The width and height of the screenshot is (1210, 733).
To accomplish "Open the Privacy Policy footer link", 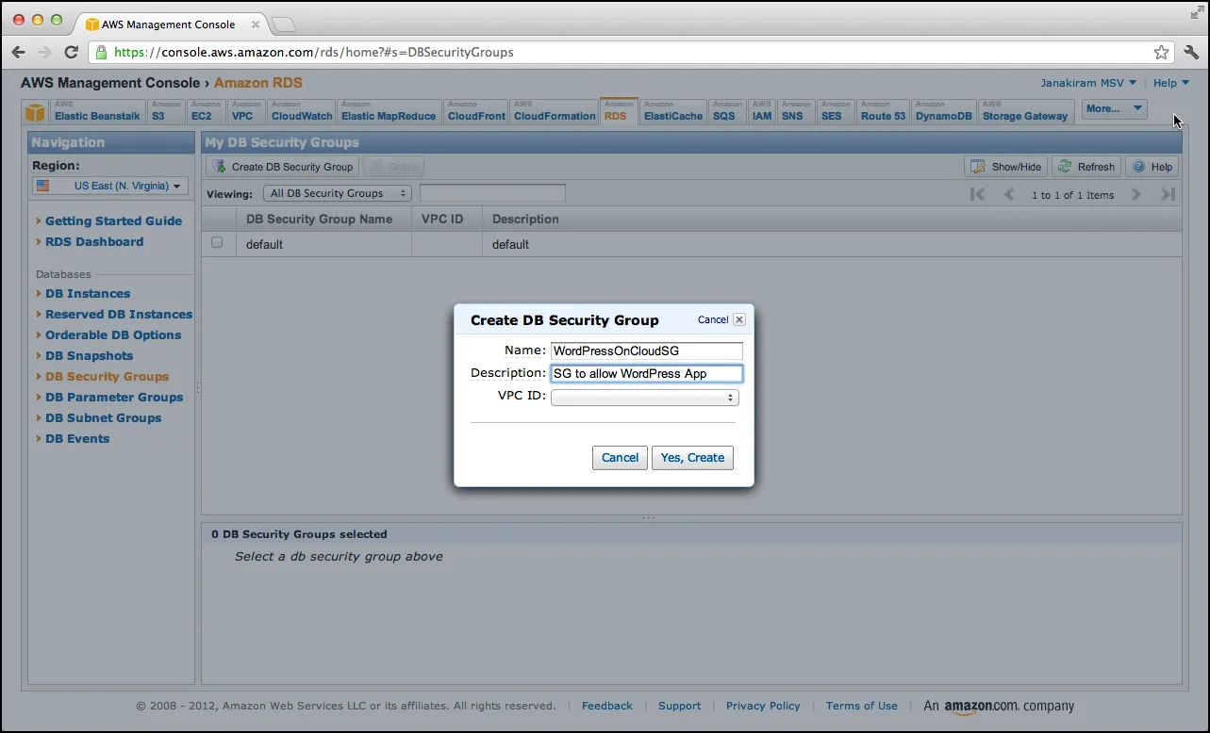I will pos(763,706).
